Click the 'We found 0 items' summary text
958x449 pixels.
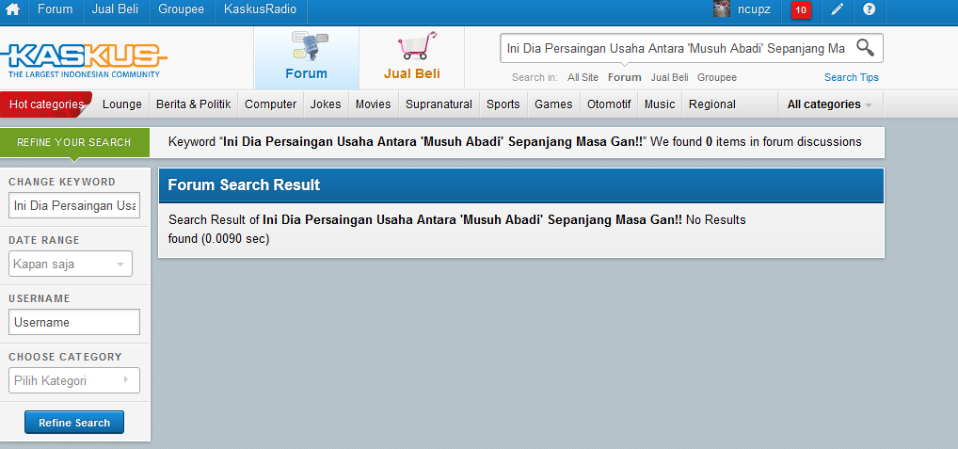click(756, 142)
